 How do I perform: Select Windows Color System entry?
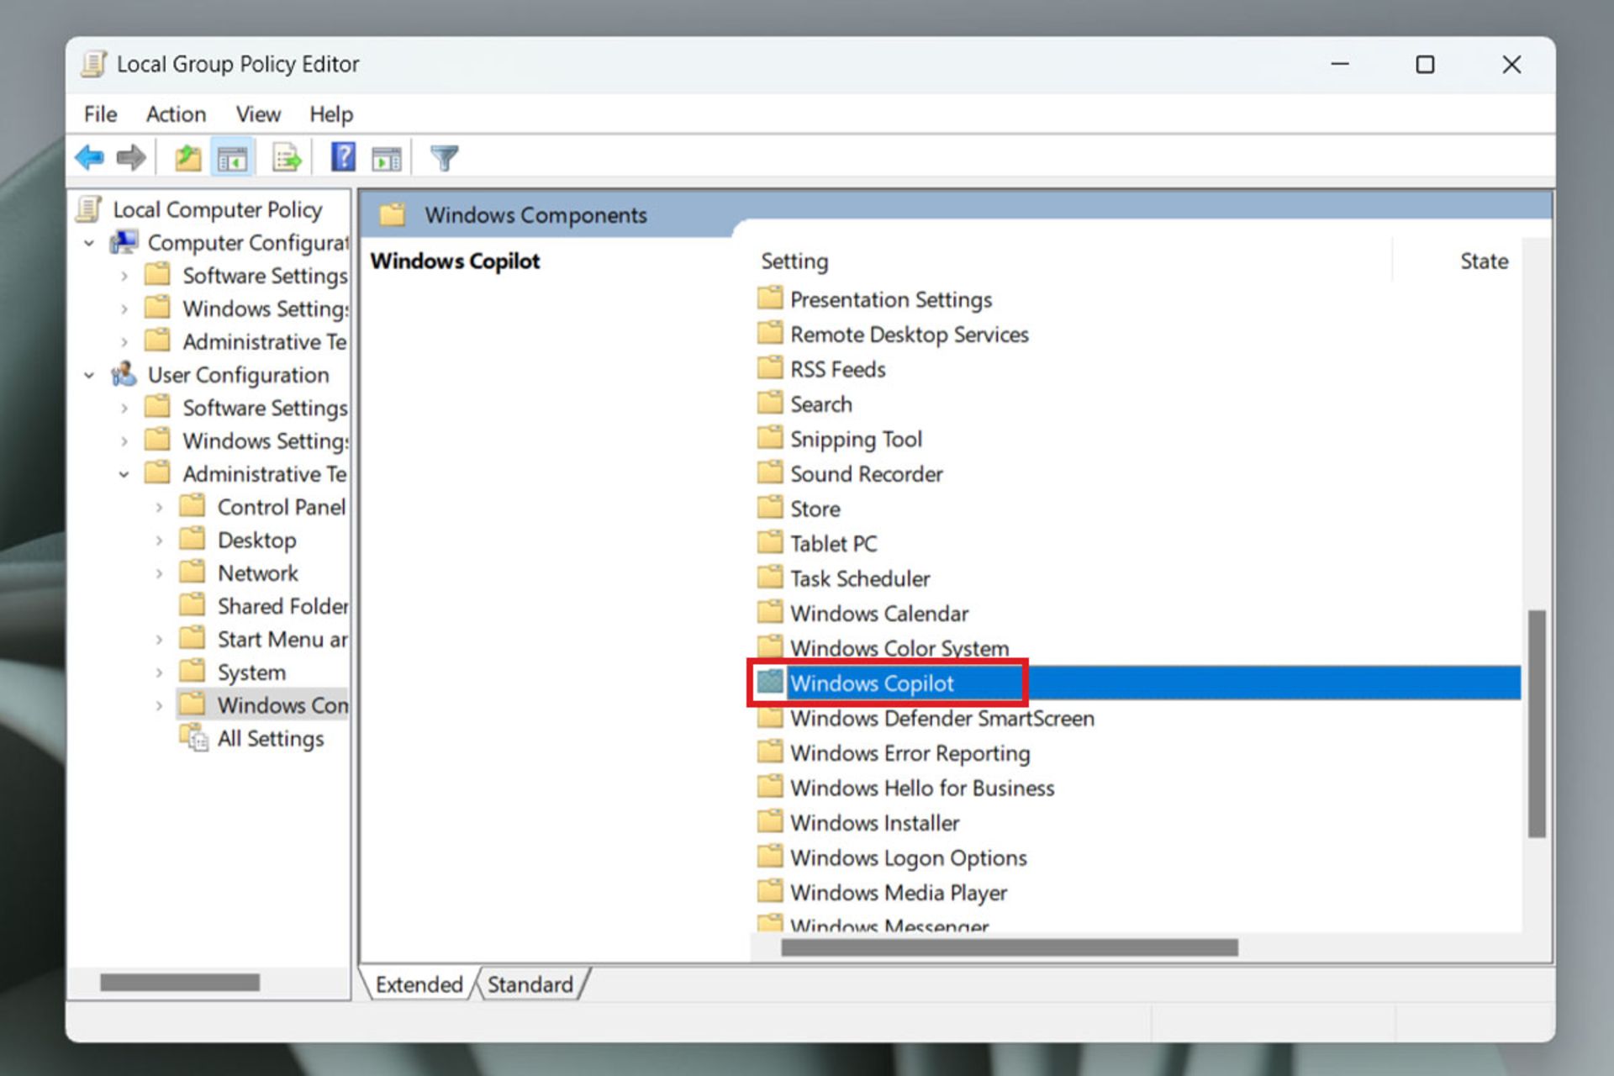click(883, 648)
